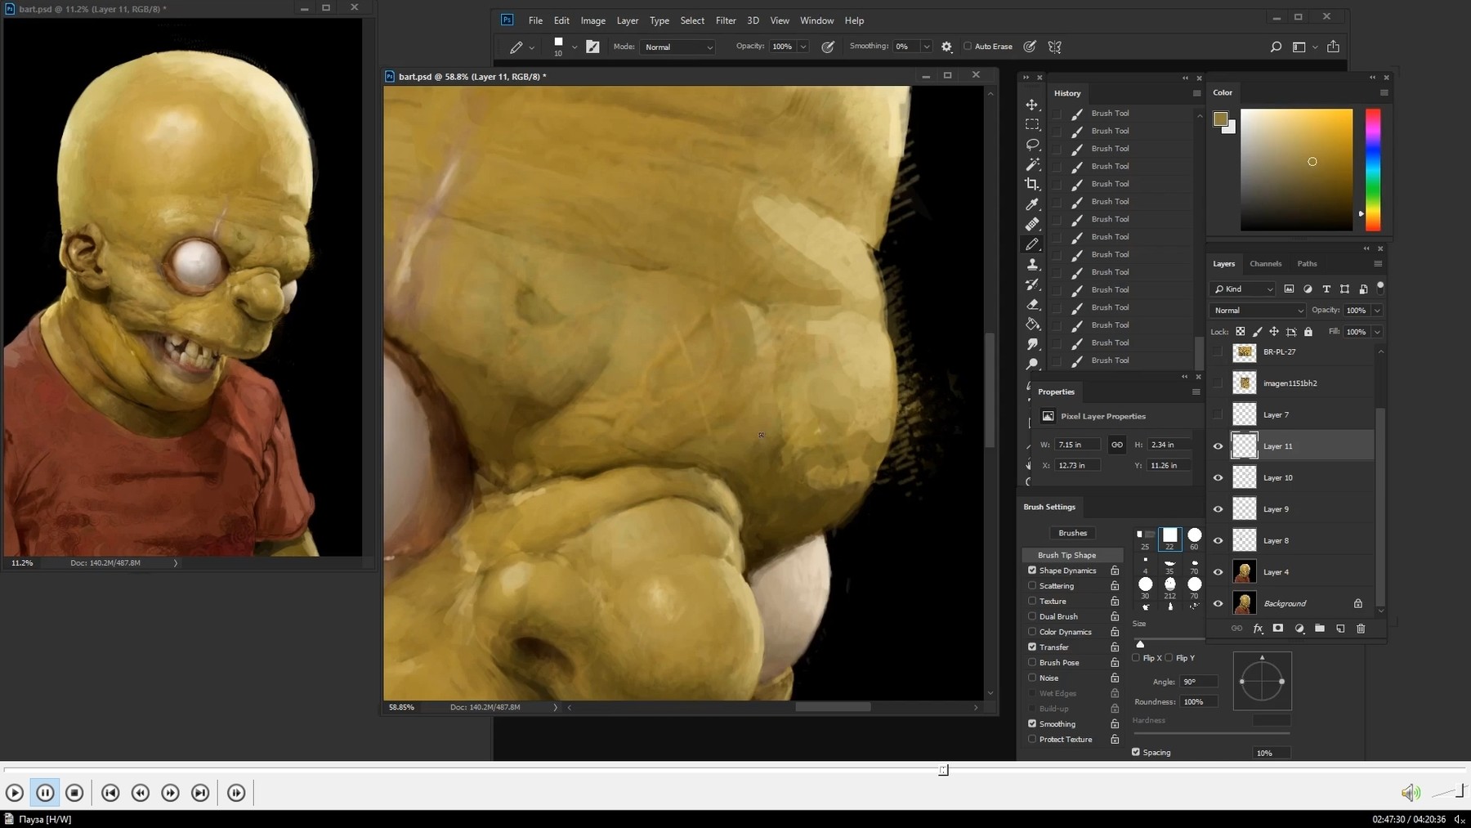The height and width of the screenshot is (828, 1471).
Task: Open the Window menu
Action: click(x=816, y=20)
